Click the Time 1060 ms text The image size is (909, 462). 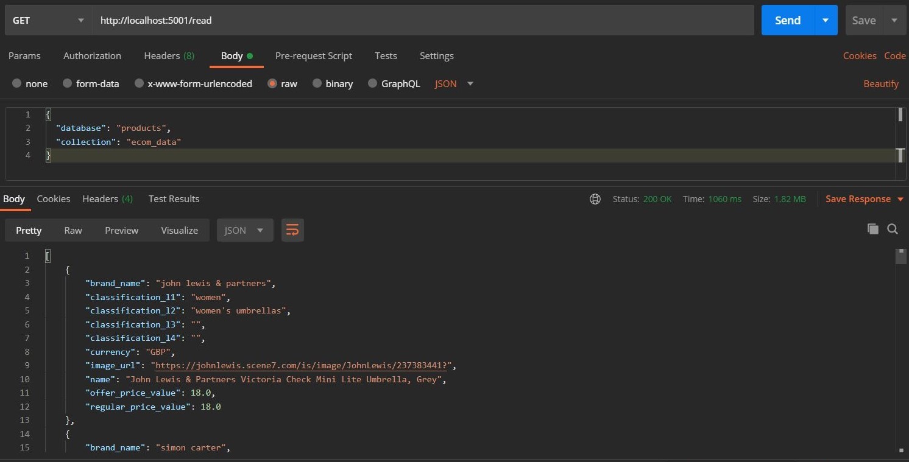tap(712, 199)
